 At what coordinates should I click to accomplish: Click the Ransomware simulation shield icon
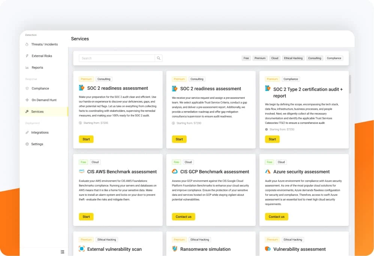175,249
